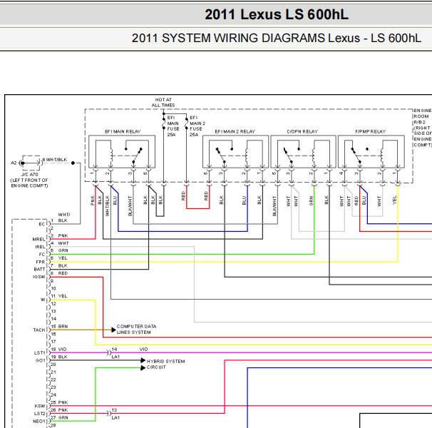Select the "EC" terminal label
This screenshot has width=432, height=428.
(41, 224)
